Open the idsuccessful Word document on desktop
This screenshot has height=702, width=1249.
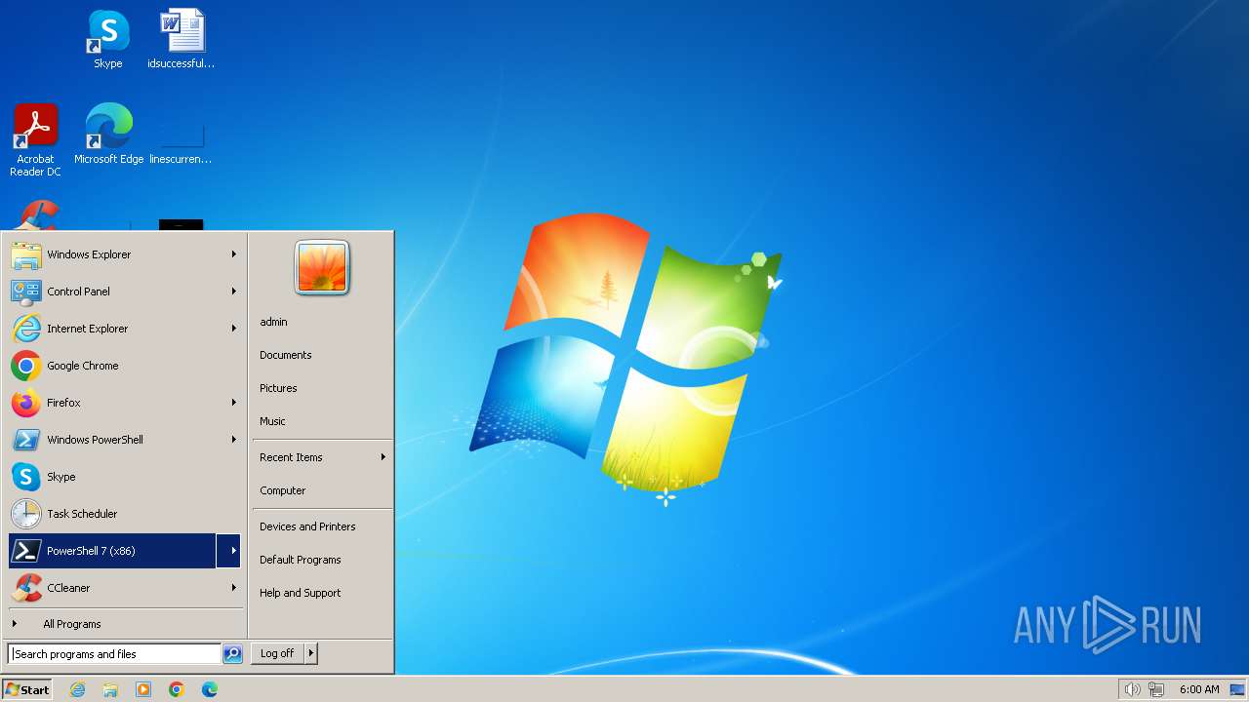[x=181, y=39]
